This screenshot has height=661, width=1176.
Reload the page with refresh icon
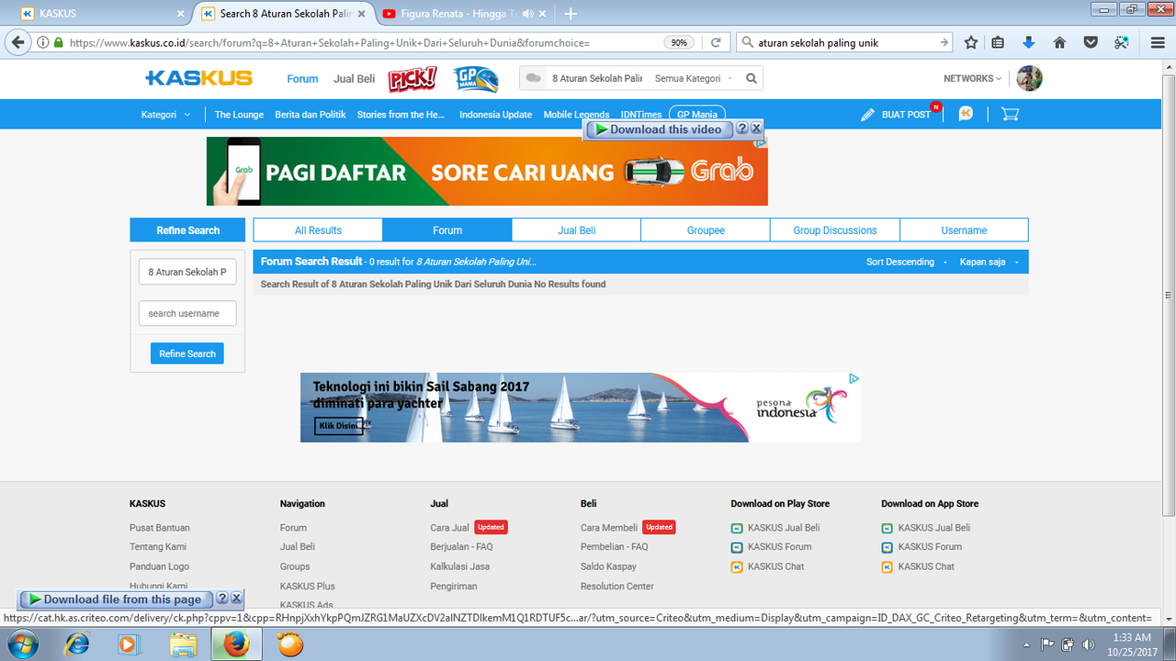pyautogui.click(x=715, y=42)
